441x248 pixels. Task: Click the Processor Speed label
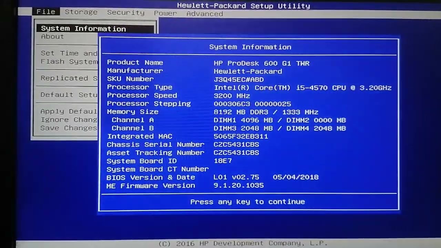click(x=142, y=95)
